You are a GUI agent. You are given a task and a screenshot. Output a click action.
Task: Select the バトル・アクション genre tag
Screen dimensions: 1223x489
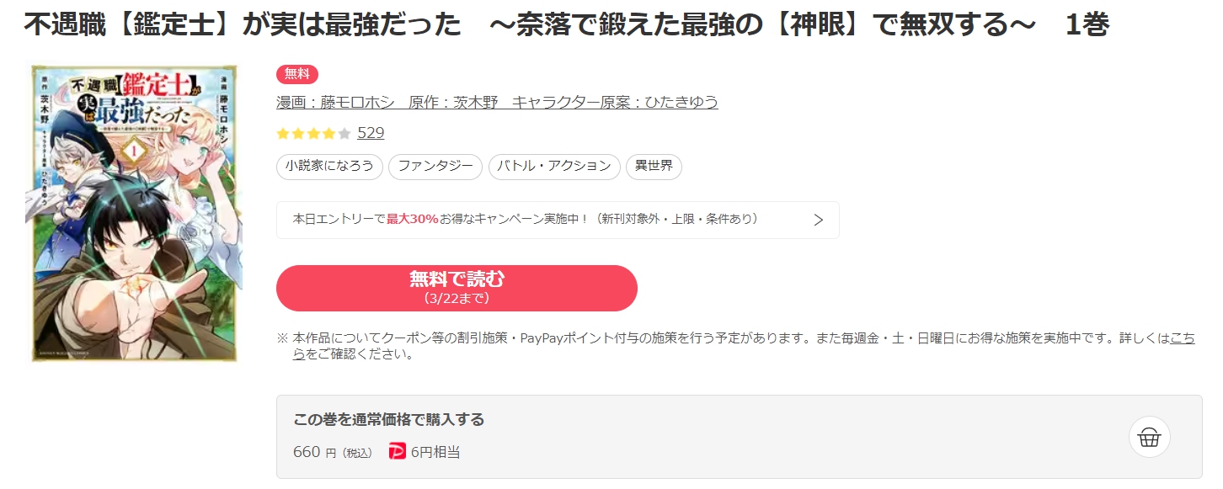554,167
